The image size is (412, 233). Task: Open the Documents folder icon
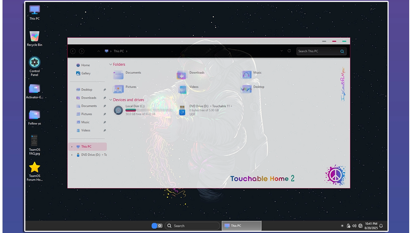pos(118,75)
